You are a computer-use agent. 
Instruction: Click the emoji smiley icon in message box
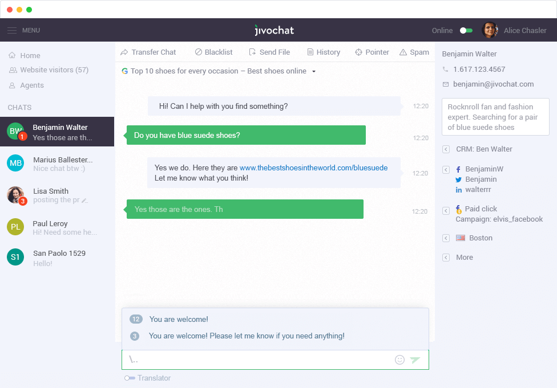click(399, 360)
